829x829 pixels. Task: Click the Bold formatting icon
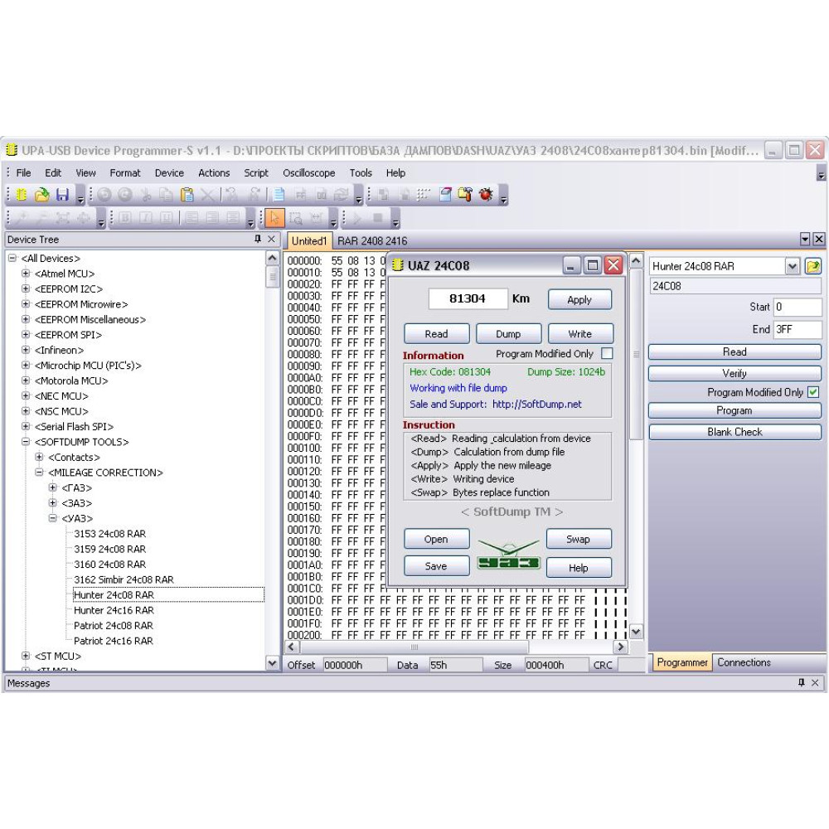125,218
